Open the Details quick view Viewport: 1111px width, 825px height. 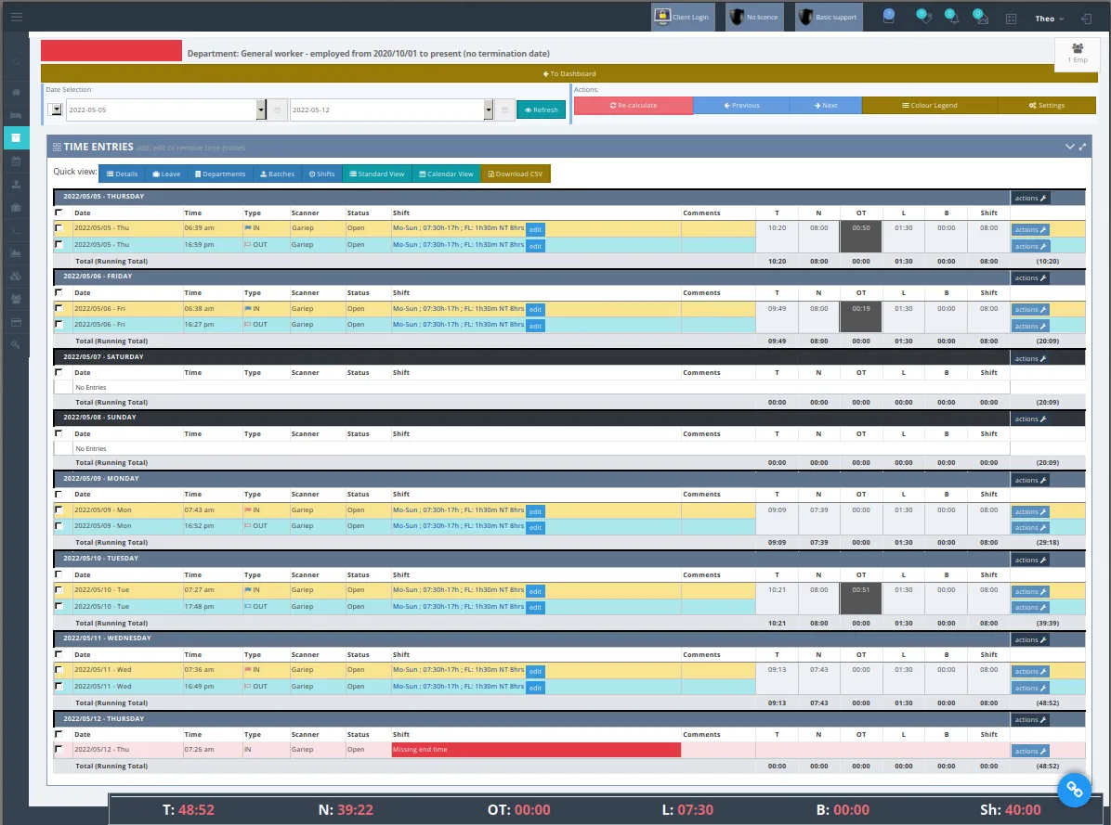(122, 174)
